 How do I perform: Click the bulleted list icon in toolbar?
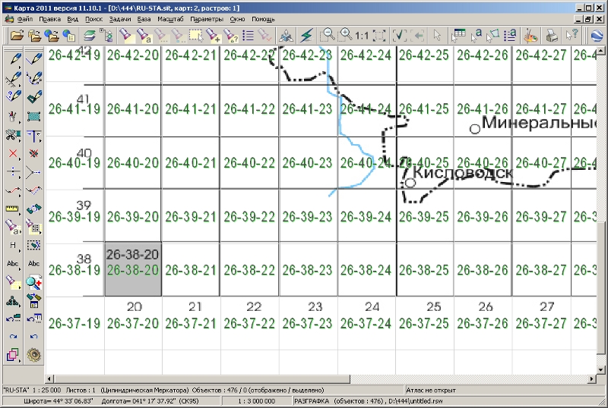[x=249, y=36]
